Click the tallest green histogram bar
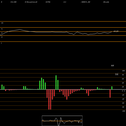126x126 pixels. coord(56,82)
